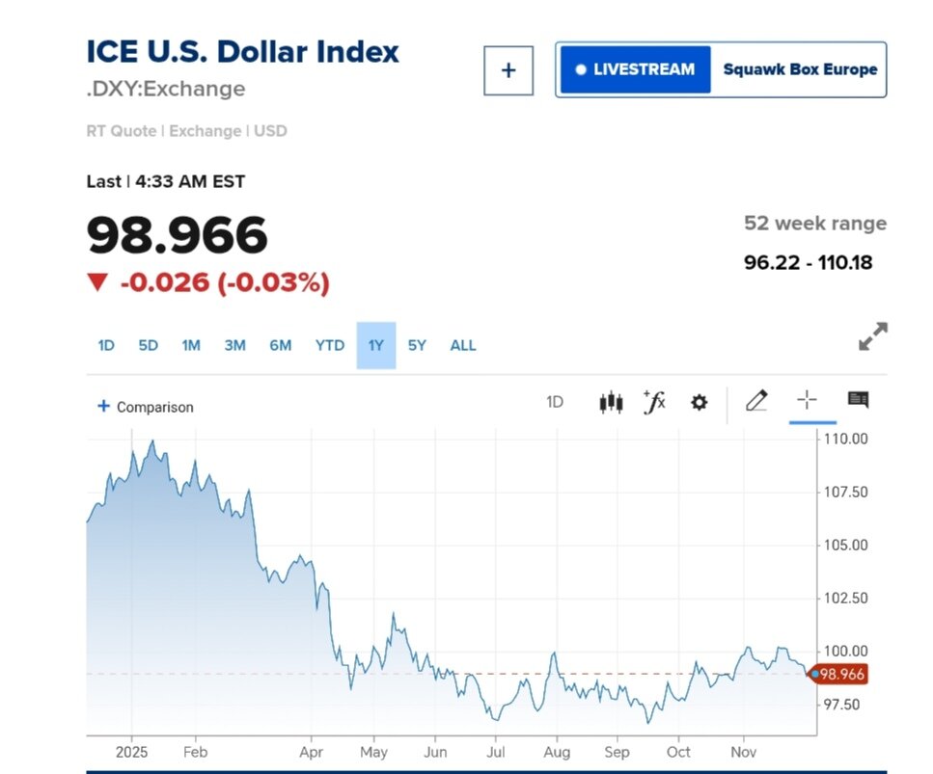Open the chart comments icon
The height and width of the screenshot is (774, 933).
(858, 400)
